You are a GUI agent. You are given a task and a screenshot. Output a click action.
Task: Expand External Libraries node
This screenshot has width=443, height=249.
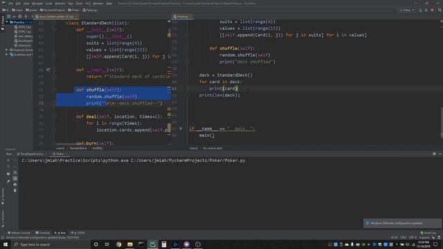(6, 50)
